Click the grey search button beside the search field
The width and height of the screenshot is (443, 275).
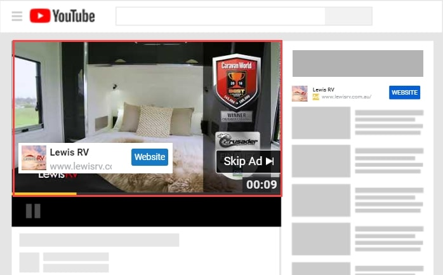coord(348,16)
